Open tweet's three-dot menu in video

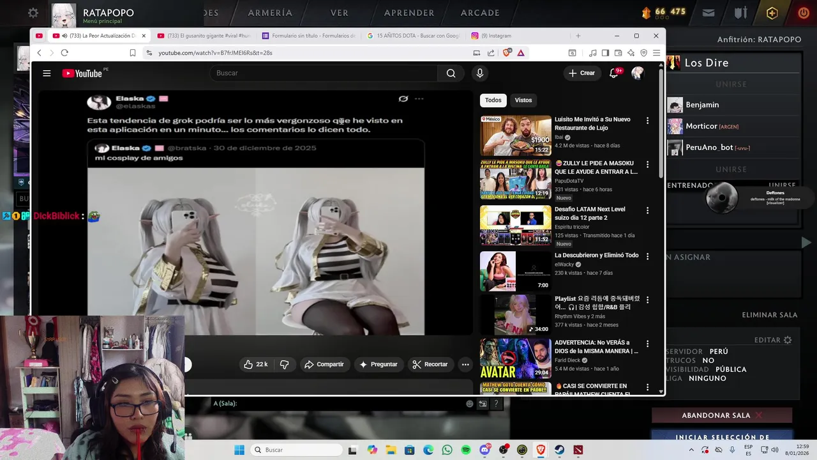[419, 98]
